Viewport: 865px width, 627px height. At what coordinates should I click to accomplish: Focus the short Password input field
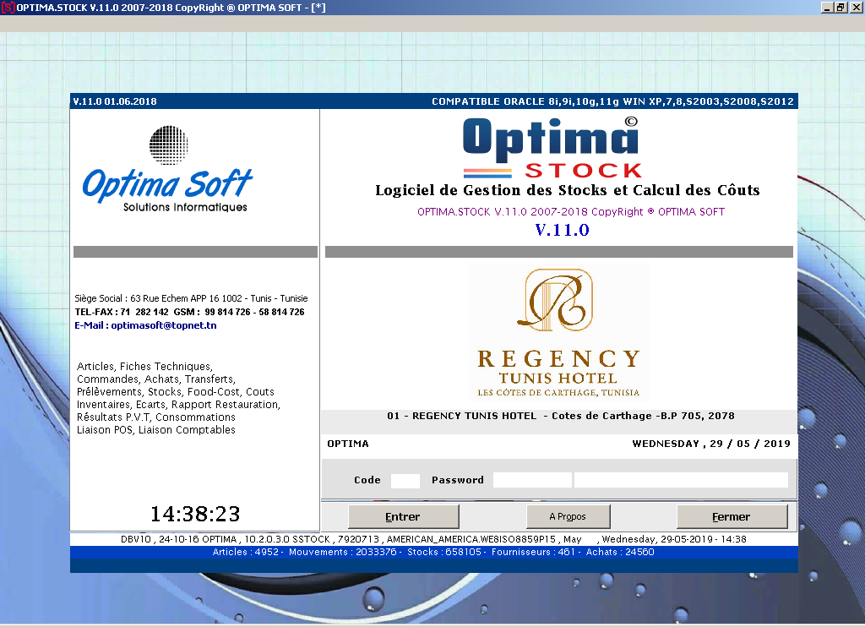click(532, 480)
